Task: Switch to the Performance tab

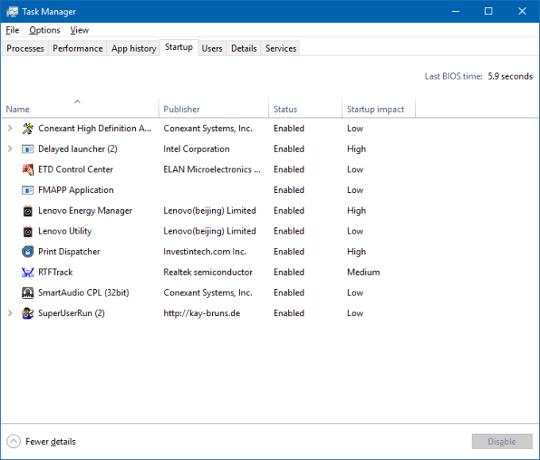Action: pyautogui.click(x=78, y=48)
